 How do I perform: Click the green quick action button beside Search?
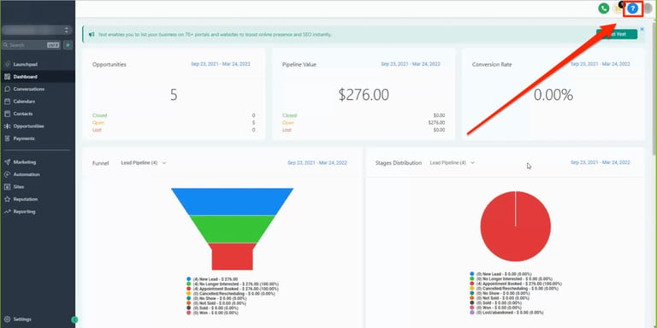point(68,45)
